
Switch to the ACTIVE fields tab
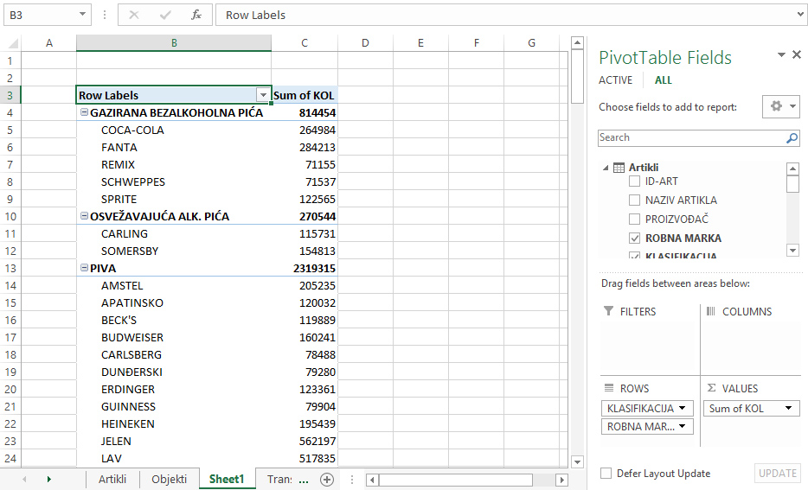point(615,80)
